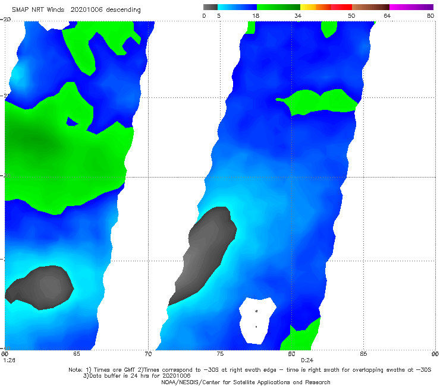Image resolution: width=440 pixels, height=386 pixels.
Task: Click the title text "SMAP NRT Winds"
Action: point(38,10)
